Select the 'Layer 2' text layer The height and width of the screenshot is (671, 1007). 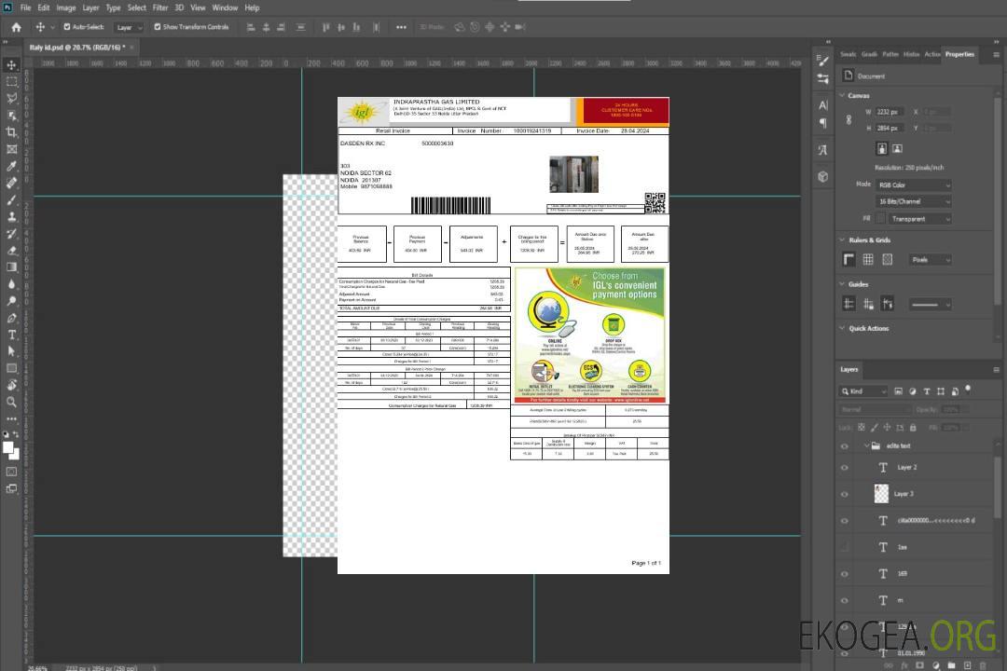[906, 467]
